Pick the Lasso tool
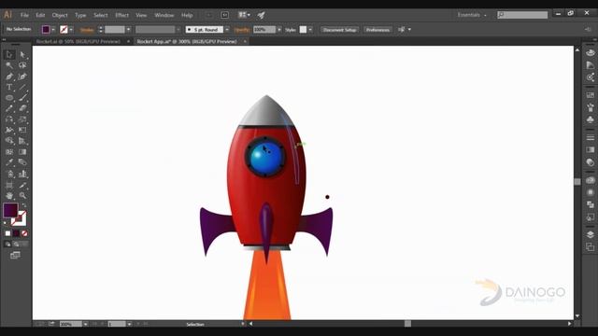The height and width of the screenshot is (336, 598). pos(22,65)
